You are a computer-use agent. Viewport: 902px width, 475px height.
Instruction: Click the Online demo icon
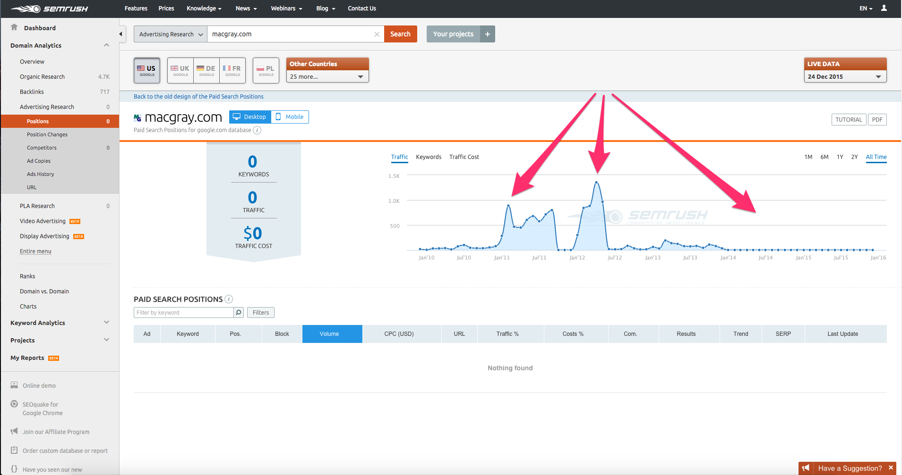pyautogui.click(x=14, y=385)
